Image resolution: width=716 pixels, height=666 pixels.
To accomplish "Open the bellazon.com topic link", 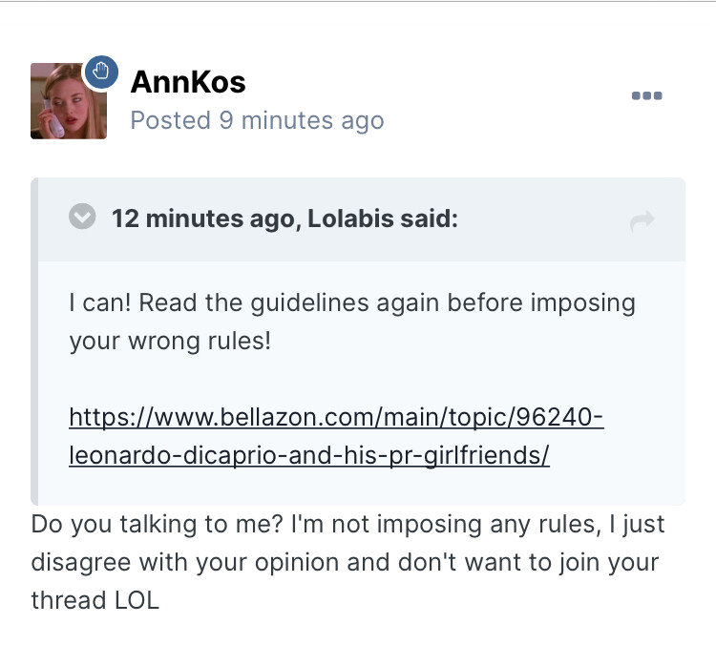I will click(x=336, y=418).
